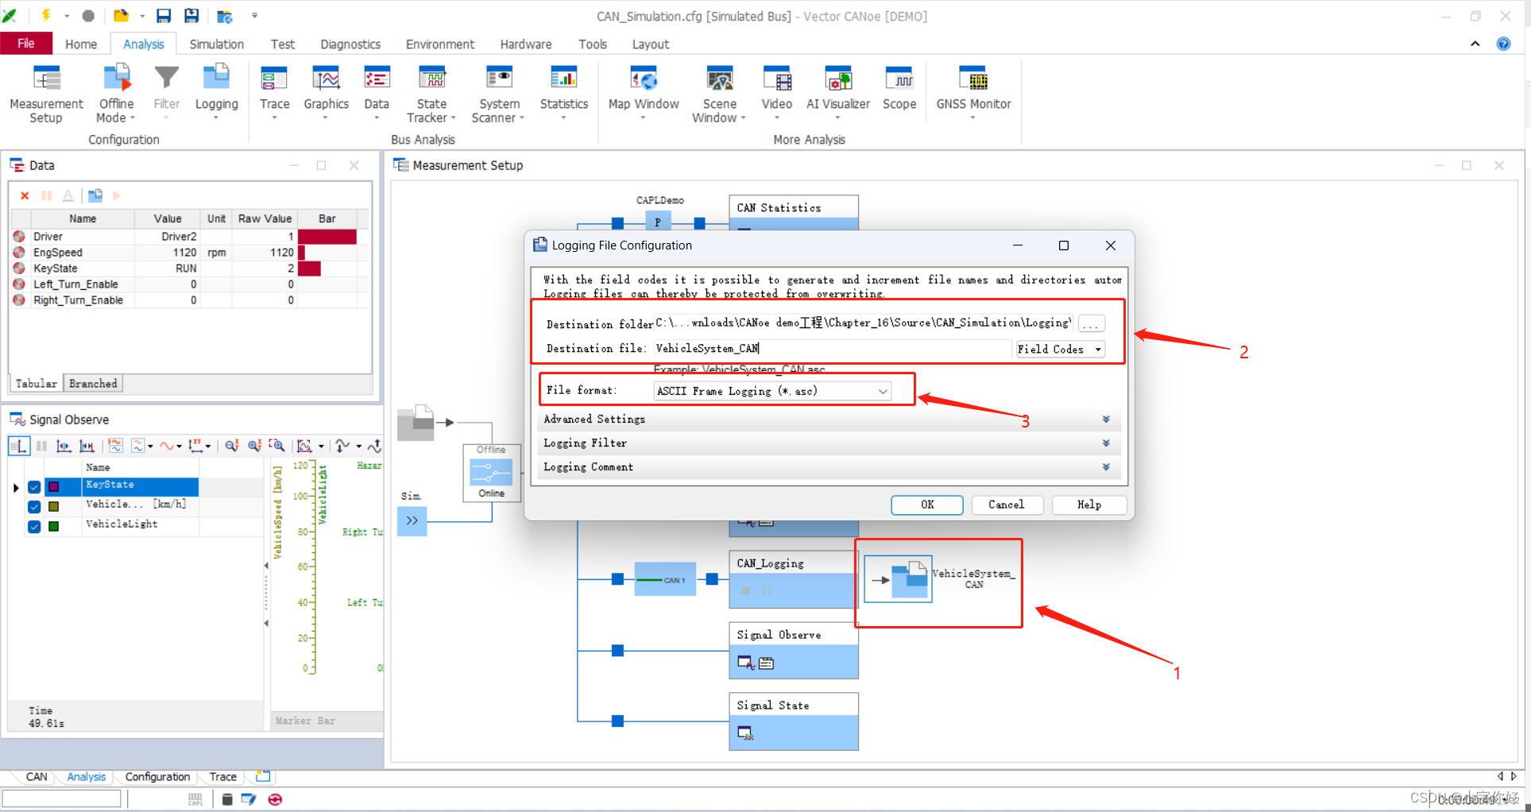Switch to the Hardware ribbon tab
The image size is (1531, 812).
coord(526,44)
